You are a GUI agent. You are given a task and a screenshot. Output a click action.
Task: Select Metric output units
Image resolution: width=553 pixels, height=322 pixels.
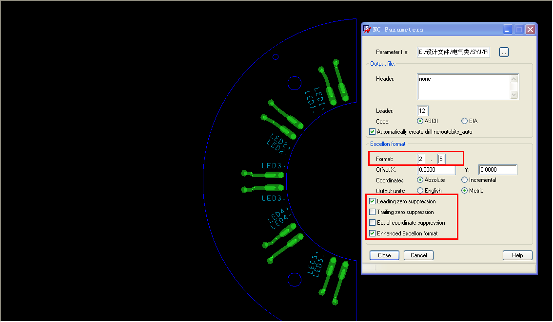pos(464,190)
